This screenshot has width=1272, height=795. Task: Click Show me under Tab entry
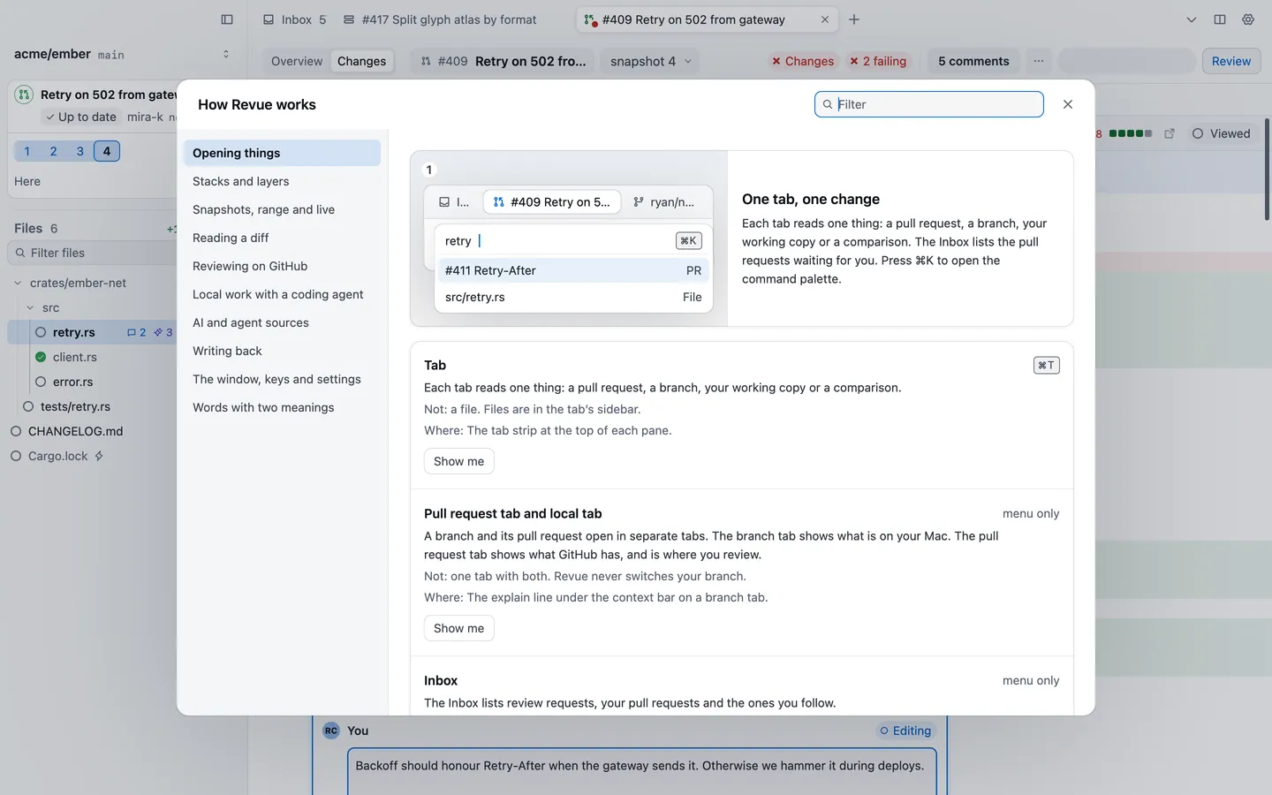(458, 461)
